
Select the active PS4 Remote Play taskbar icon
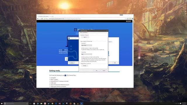pos(82,104)
